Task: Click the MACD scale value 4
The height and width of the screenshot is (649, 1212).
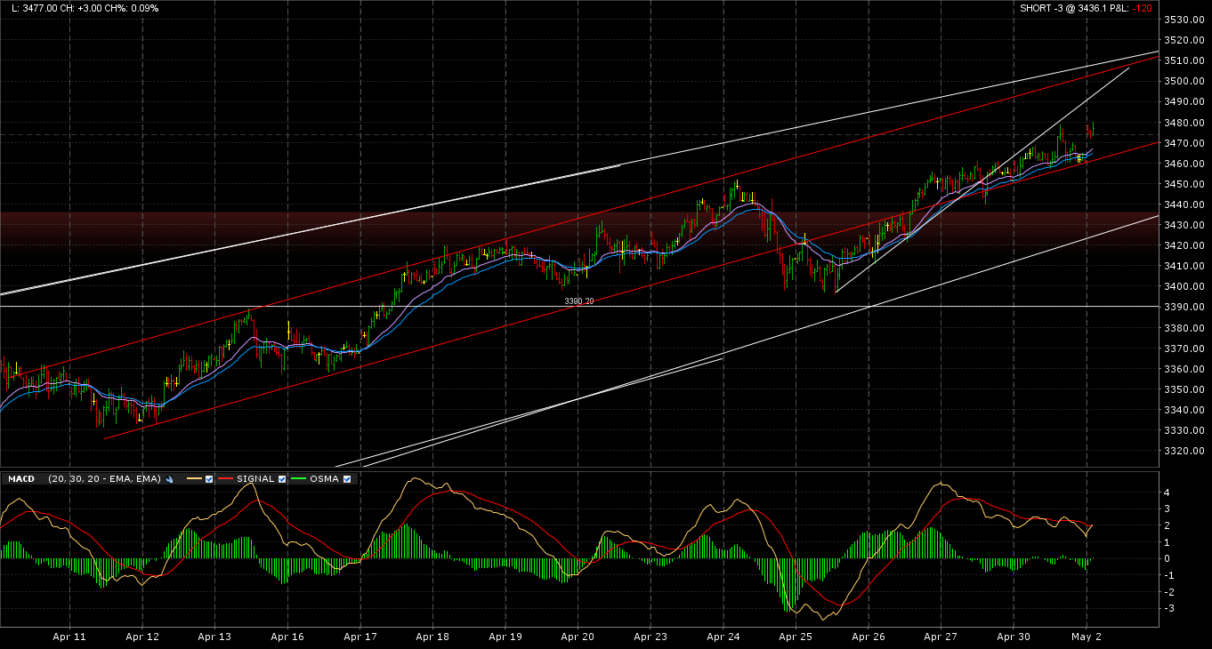Action: click(x=1168, y=493)
